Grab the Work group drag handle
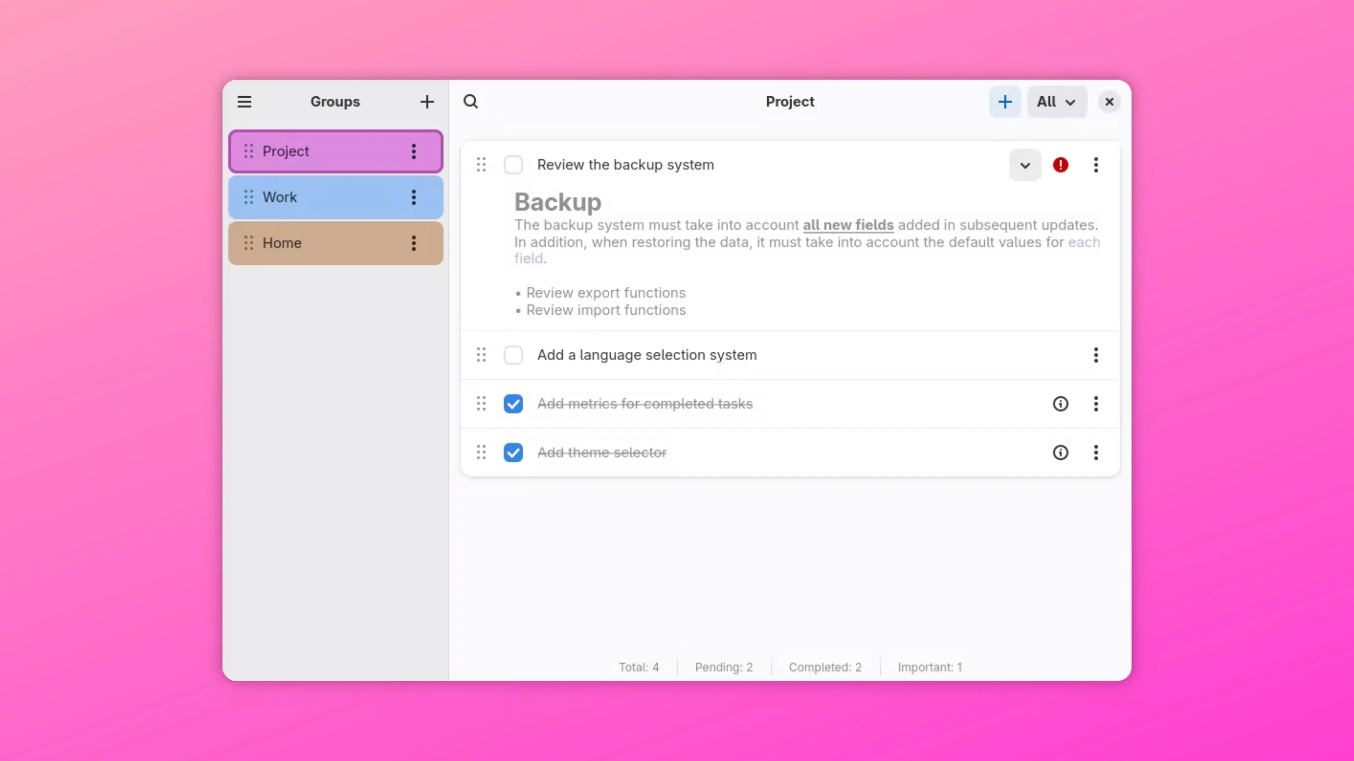Image resolution: width=1354 pixels, height=761 pixels. (x=249, y=197)
